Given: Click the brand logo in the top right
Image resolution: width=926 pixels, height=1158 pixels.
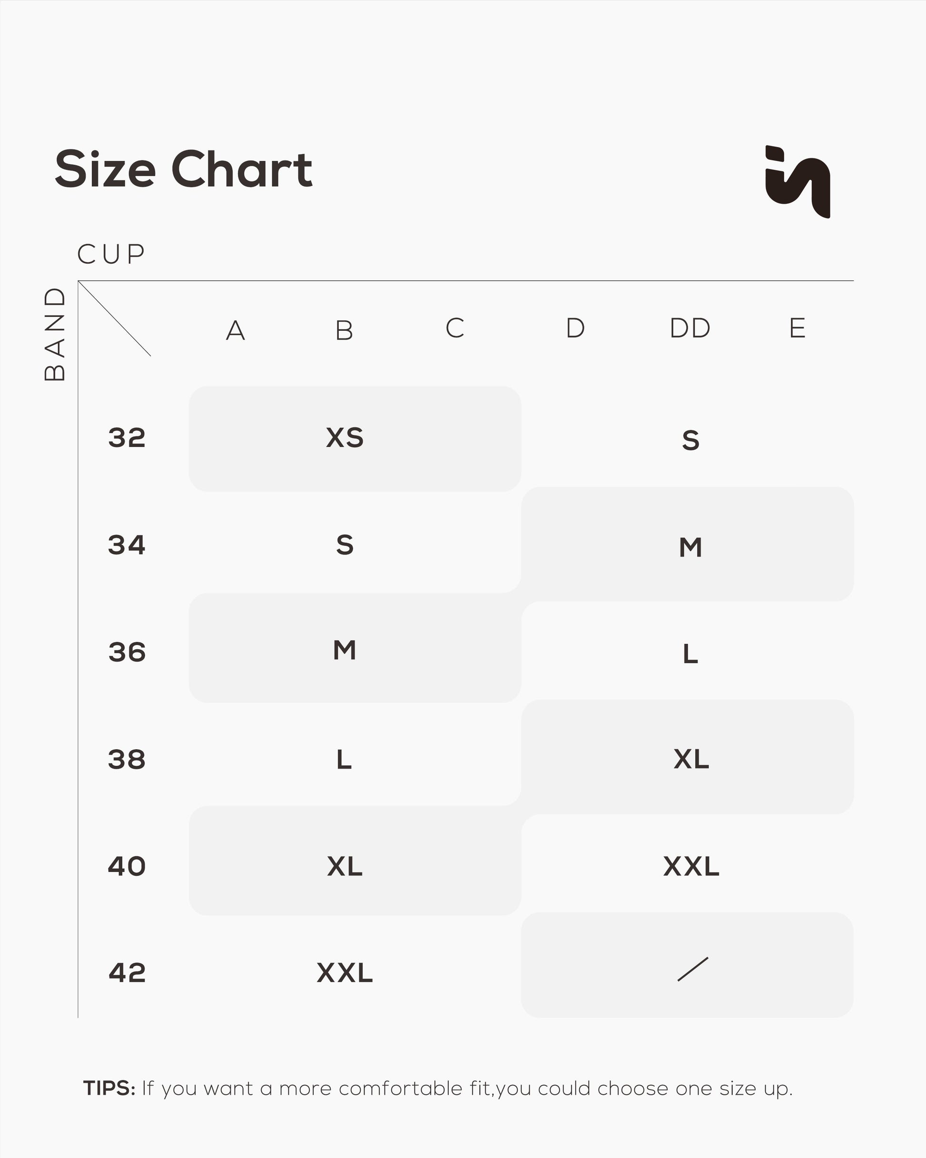Looking at the screenshot, I should click(x=798, y=181).
